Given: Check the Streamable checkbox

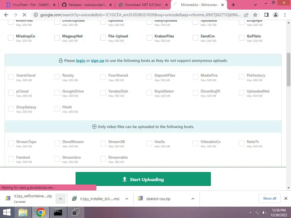Looking at the screenshot, I should coord(103,159).
